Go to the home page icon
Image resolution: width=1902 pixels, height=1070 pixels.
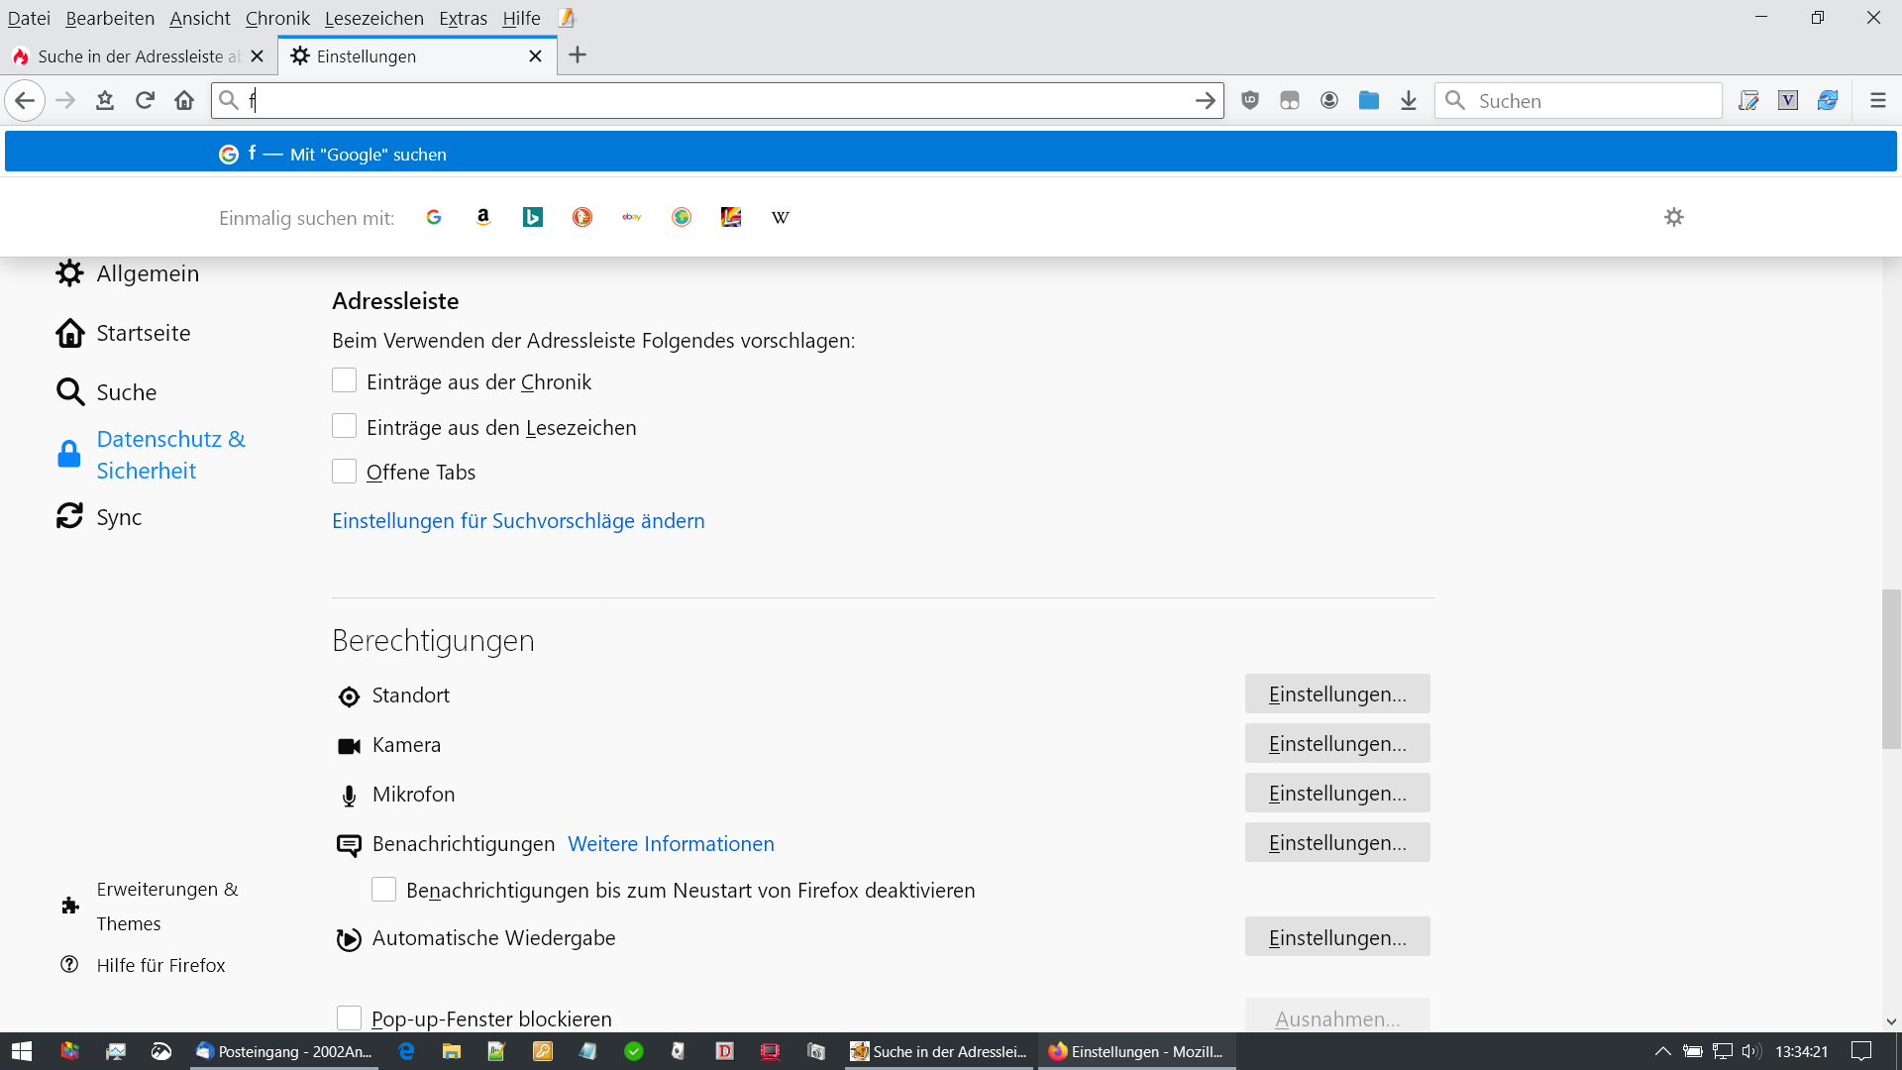pyautogui.click(x=184, y=100)
